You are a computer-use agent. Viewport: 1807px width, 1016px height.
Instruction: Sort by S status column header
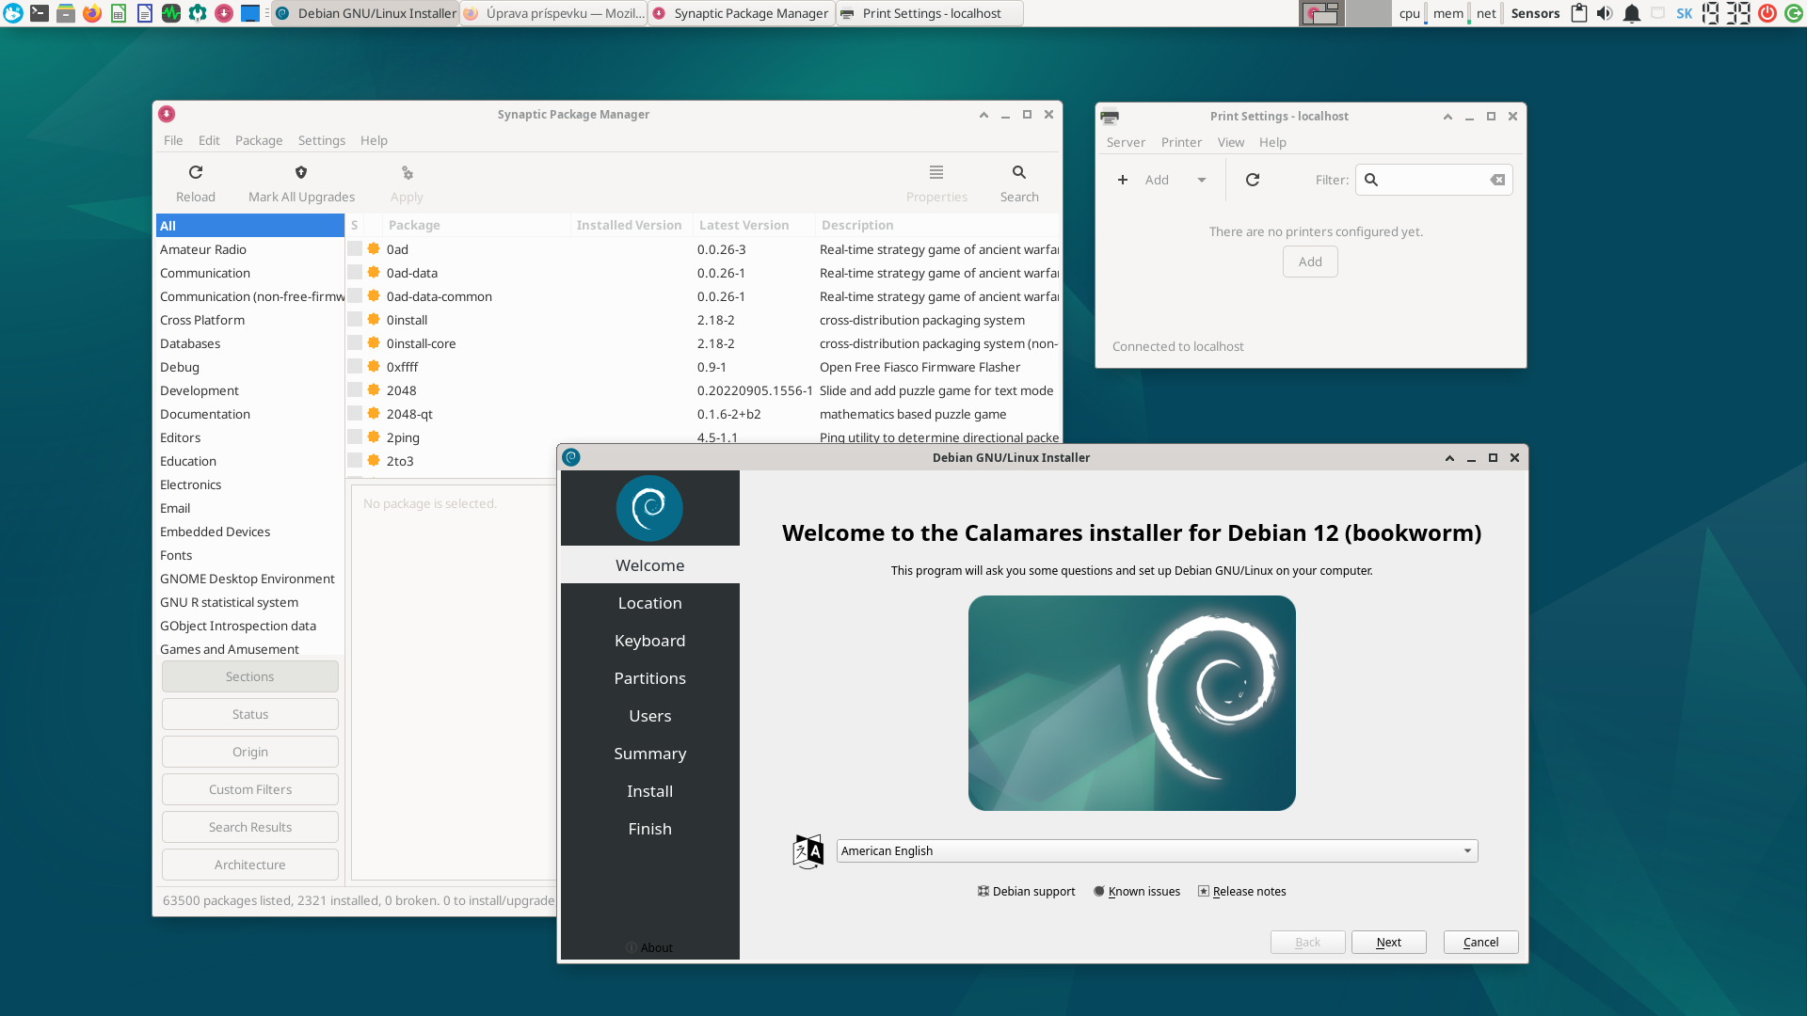tap(355, 225)
